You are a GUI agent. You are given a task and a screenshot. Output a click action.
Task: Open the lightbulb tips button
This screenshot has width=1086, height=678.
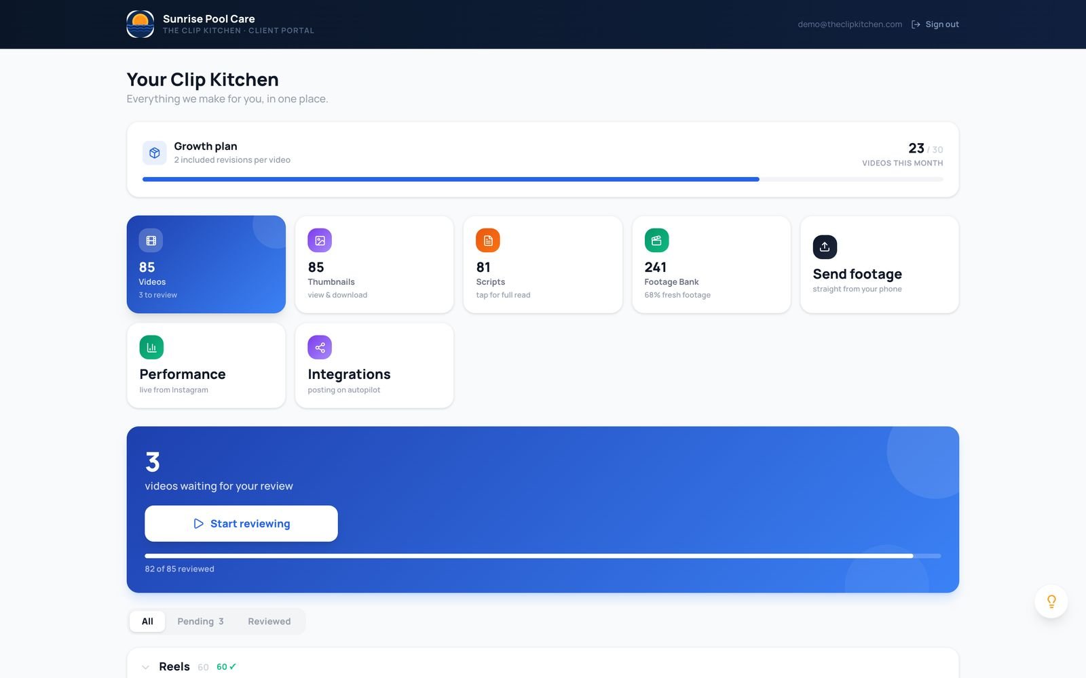[x=1051, y=601]
